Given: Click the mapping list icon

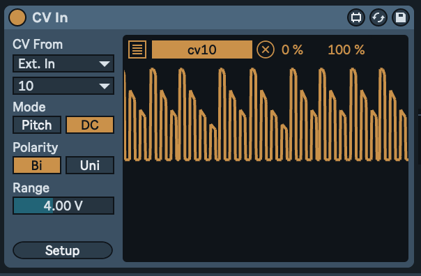Looking at the screenshot, I should tap(137, 49).
